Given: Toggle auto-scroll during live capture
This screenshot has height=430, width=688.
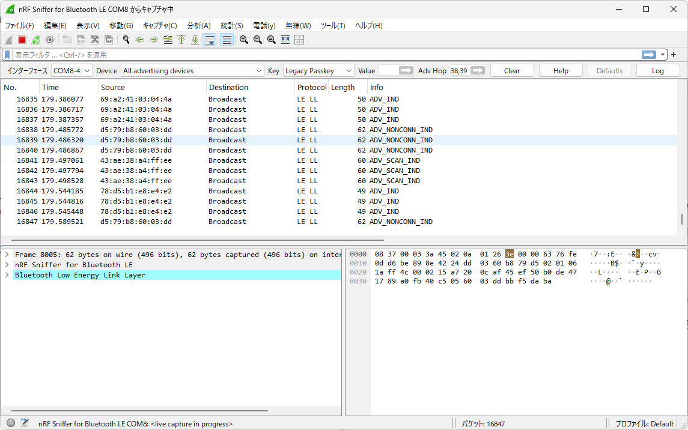Looking at the screenshot, I should pos(210,40).
